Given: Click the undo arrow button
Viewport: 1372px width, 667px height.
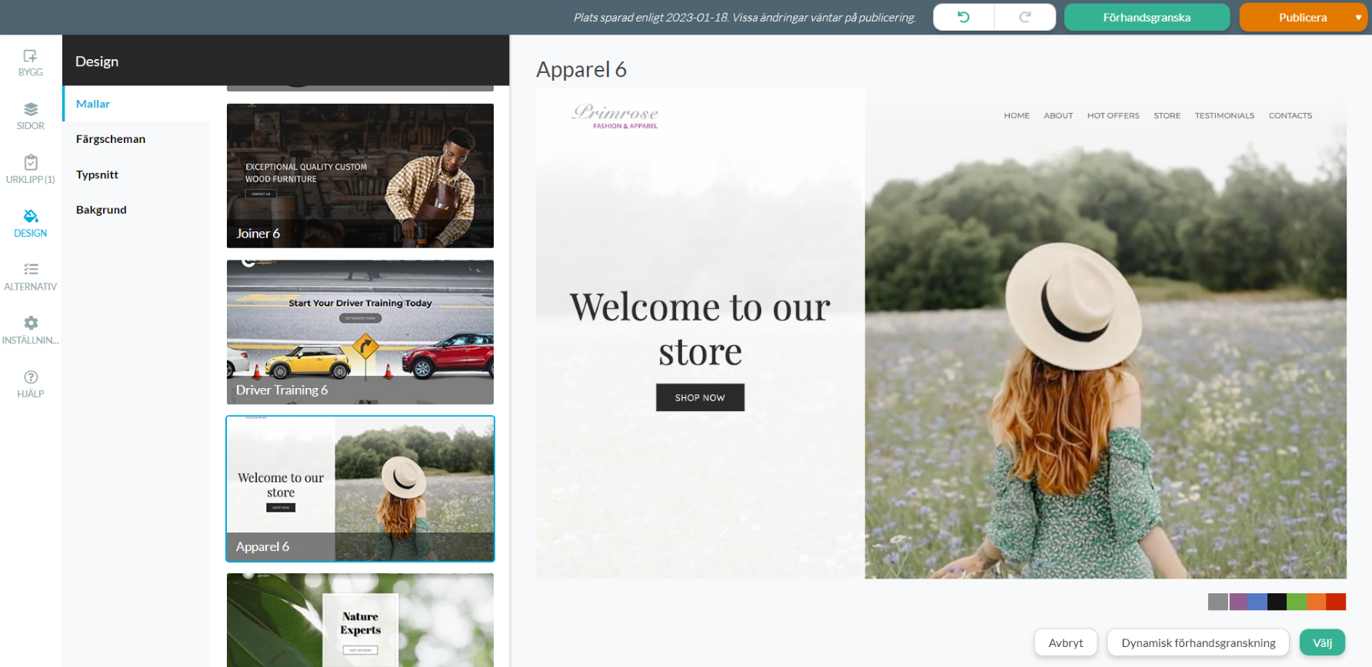Looking at the screenshot, I should point(963,17).
